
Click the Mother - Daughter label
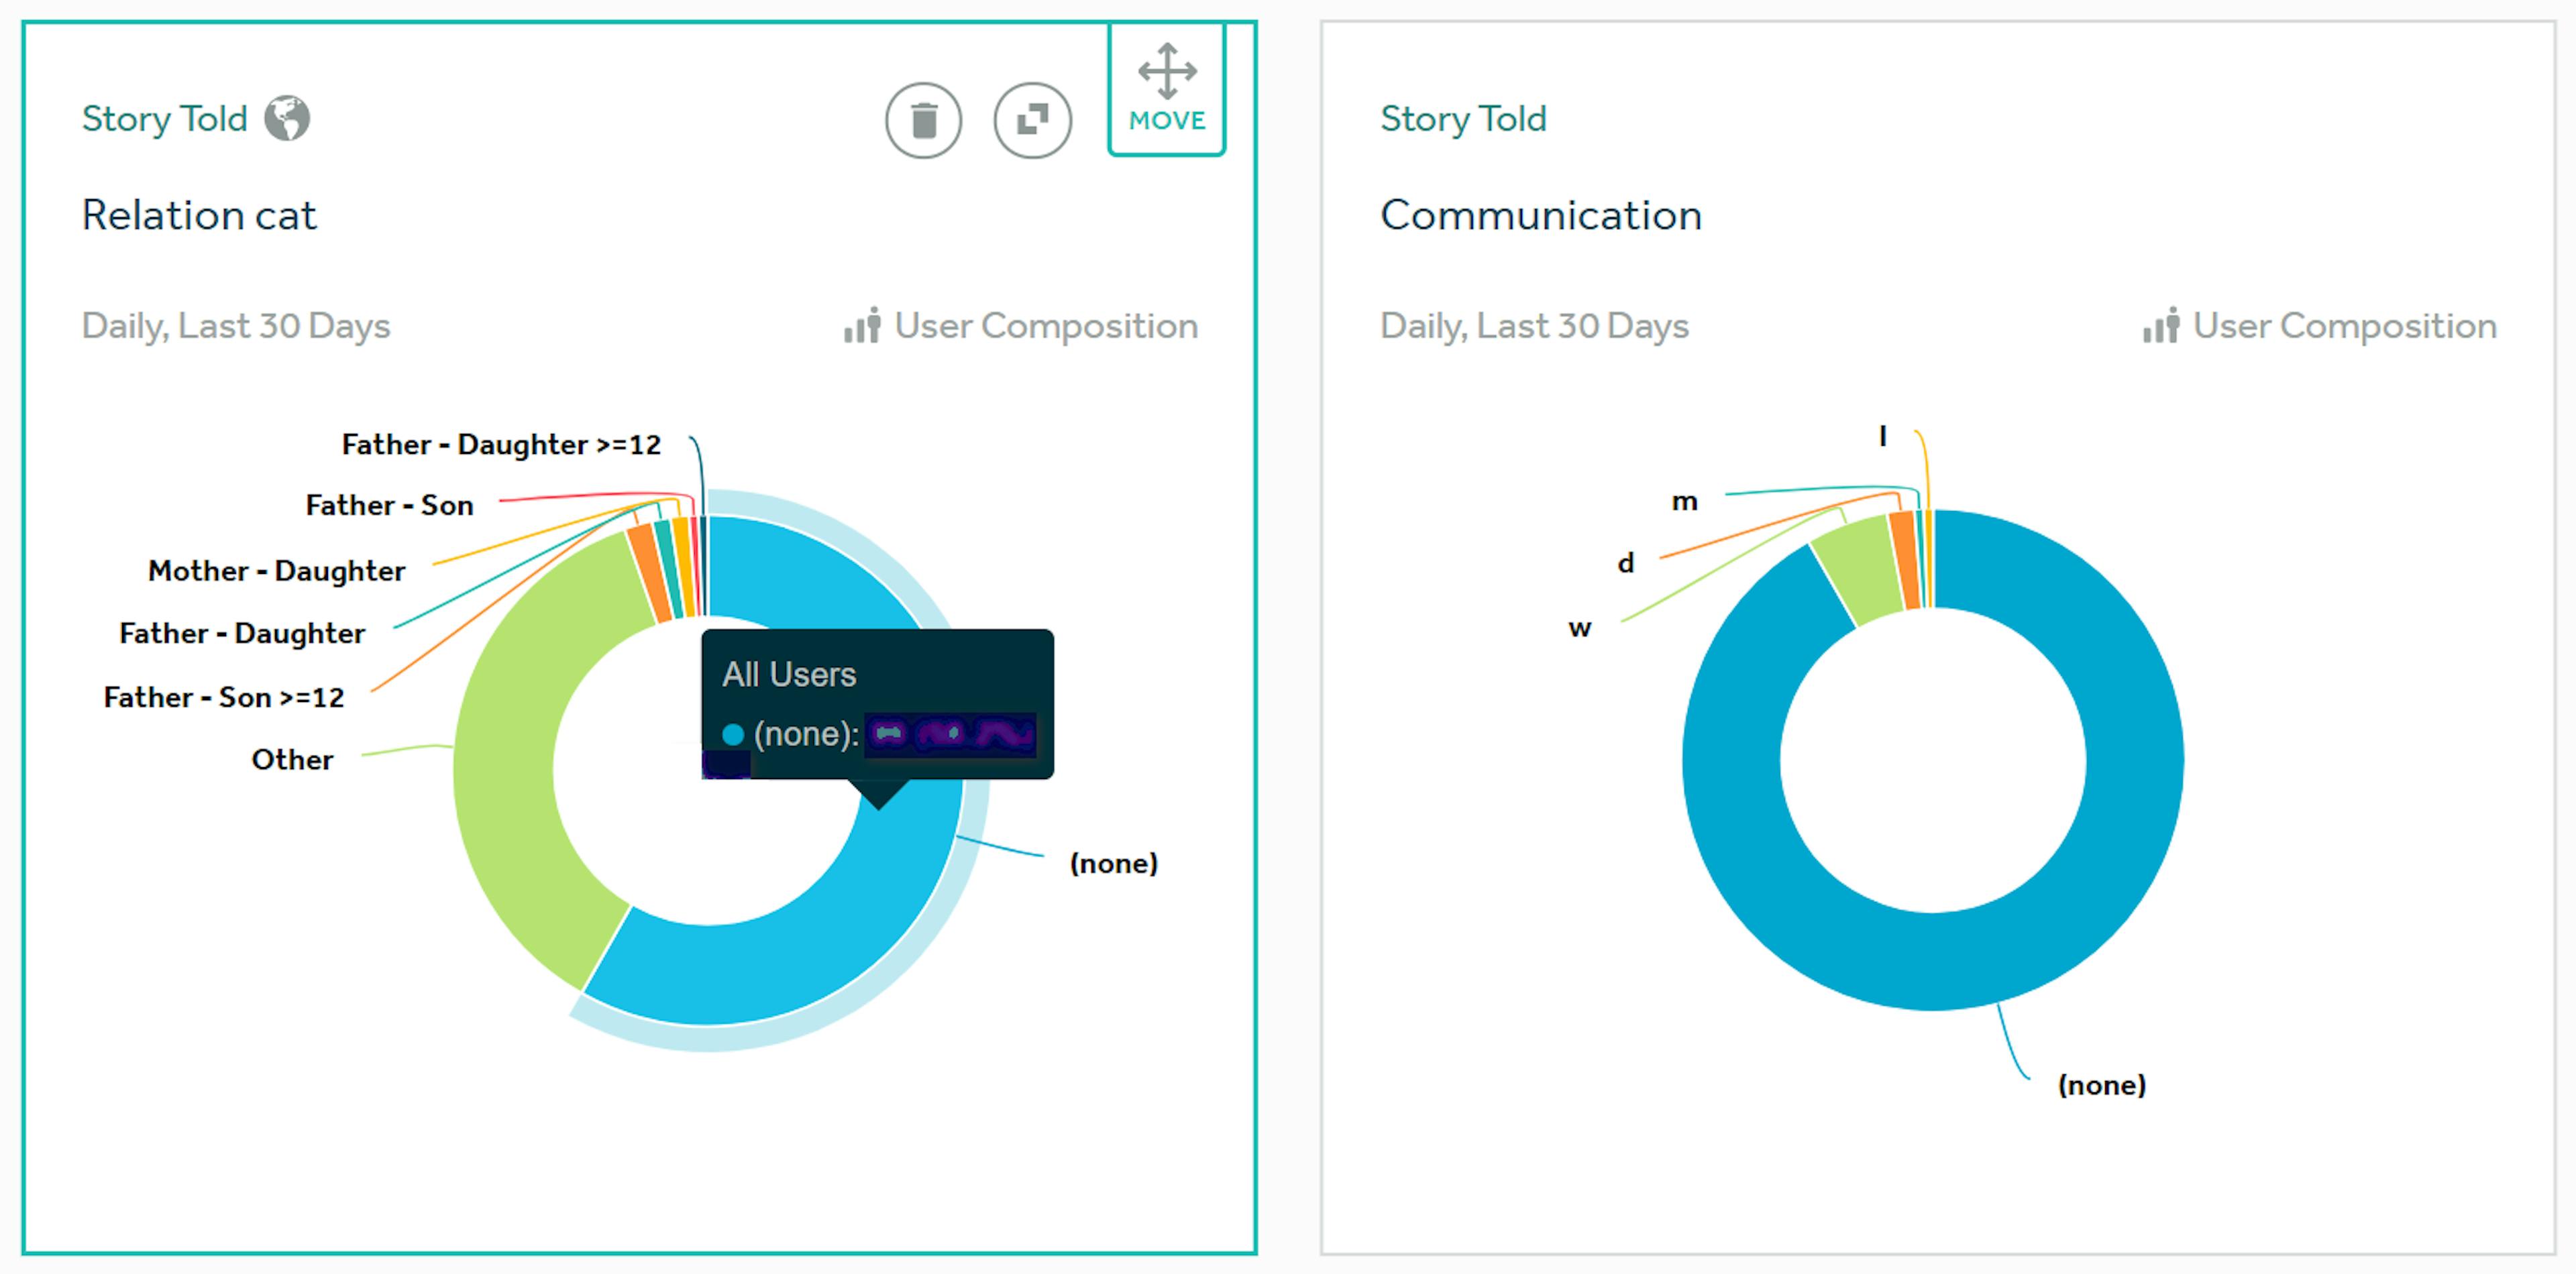point(276,571)
